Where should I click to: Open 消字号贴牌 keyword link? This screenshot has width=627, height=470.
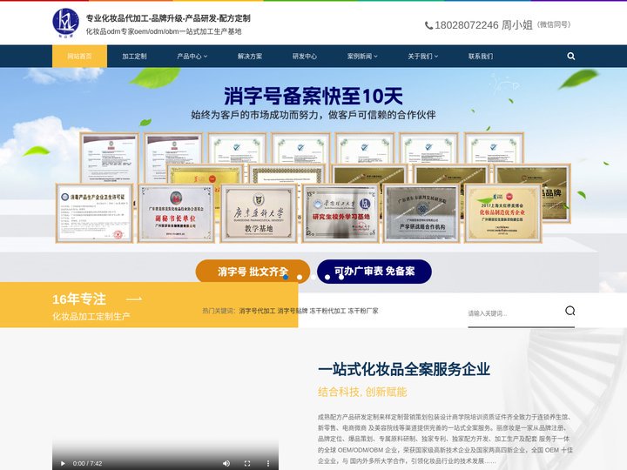tap(293, 311)
